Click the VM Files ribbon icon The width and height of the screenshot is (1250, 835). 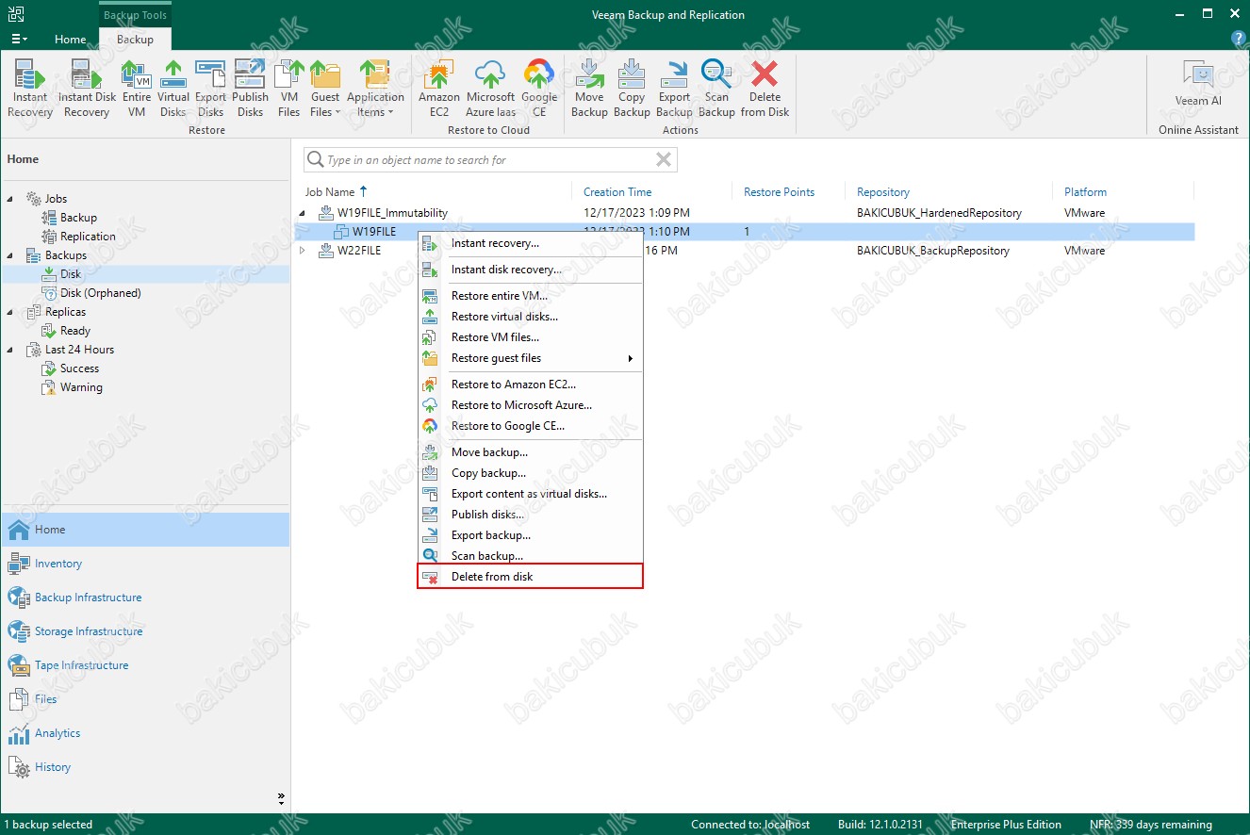coord(289,89)
